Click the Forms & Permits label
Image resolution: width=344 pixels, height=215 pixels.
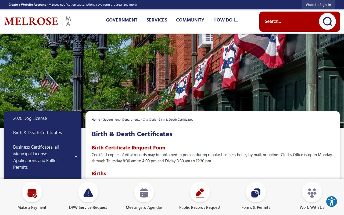click(256, 207)
